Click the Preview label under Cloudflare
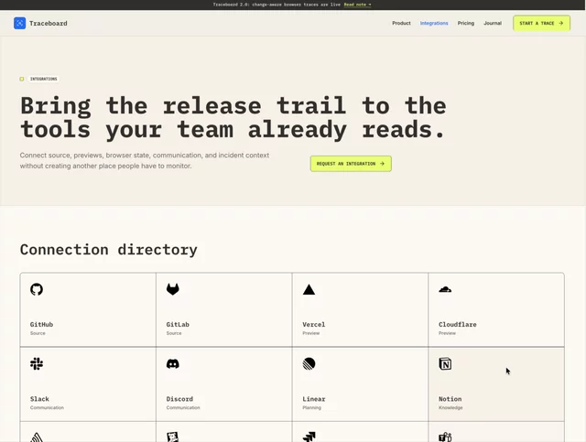The image size is (586, 442). [447, 333]
